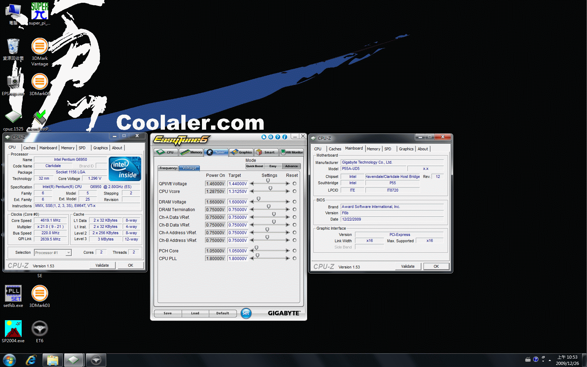Click OK in right CPU-Z window
Image resolution: width=587 pixels, height=367 pixels.
coord(436,266)
